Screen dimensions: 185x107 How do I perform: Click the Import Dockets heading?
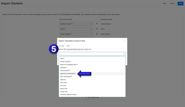12,3
